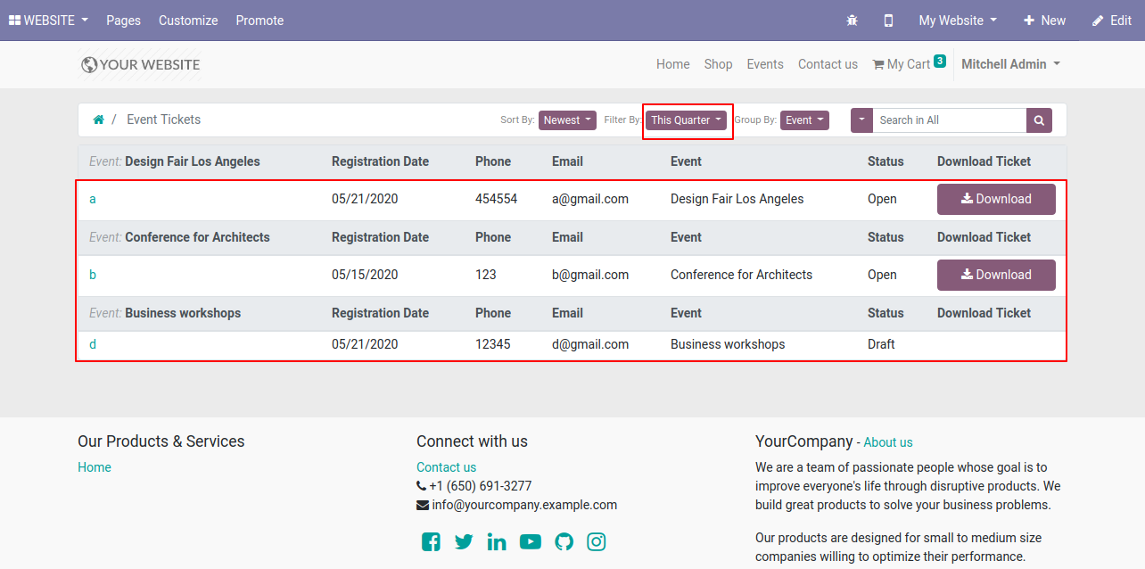Image resolution: width=1145 pixels, height=569 pixels.
Task: Open the LinkedIn social icon
Action: coord(497,541)
